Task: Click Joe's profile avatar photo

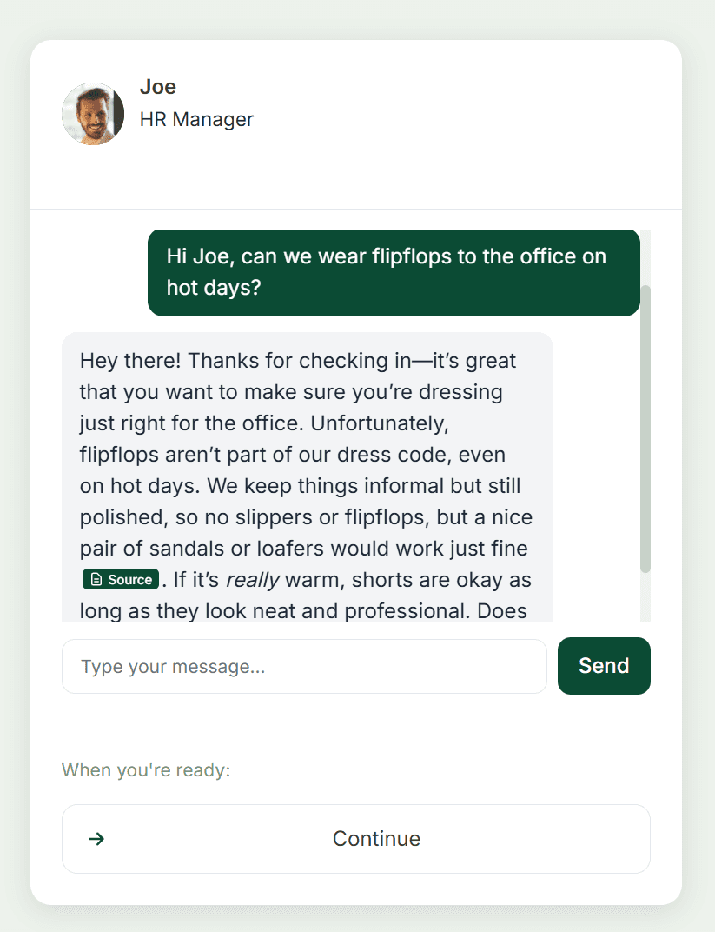Action: 93,114
